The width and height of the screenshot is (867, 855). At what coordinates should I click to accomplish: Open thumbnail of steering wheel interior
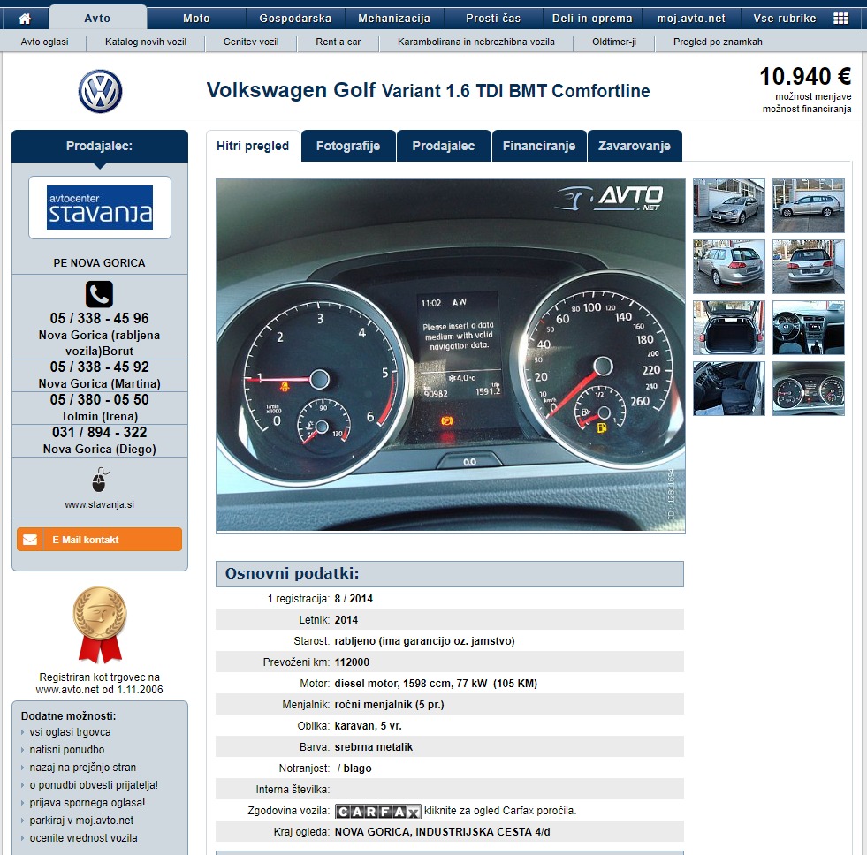point(809,328)
